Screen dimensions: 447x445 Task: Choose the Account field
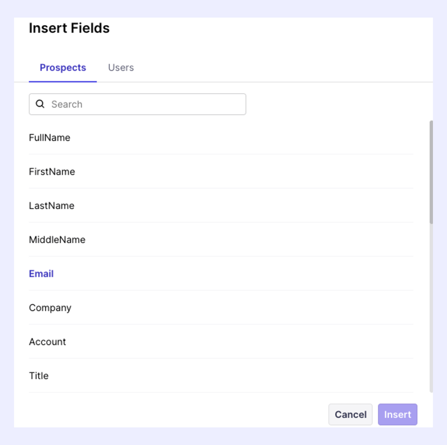coord(47,342)
